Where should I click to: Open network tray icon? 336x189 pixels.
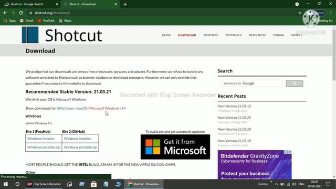click(288, 184)
